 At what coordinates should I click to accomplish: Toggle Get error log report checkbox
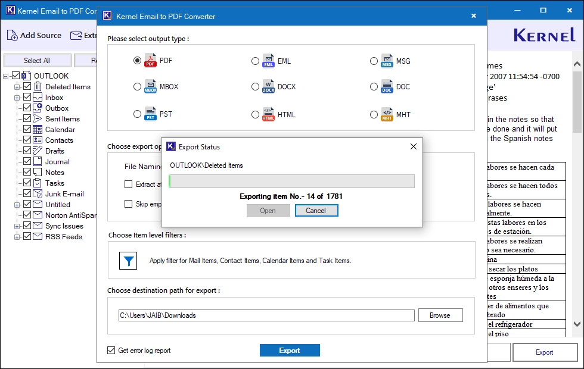pyautogui.click(x=111, y=351)
